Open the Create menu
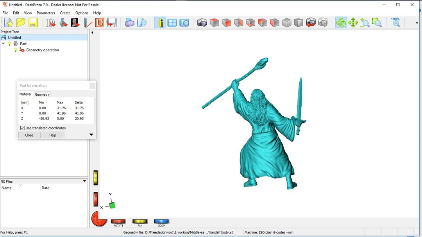The image size is (422, 237). 65,13
